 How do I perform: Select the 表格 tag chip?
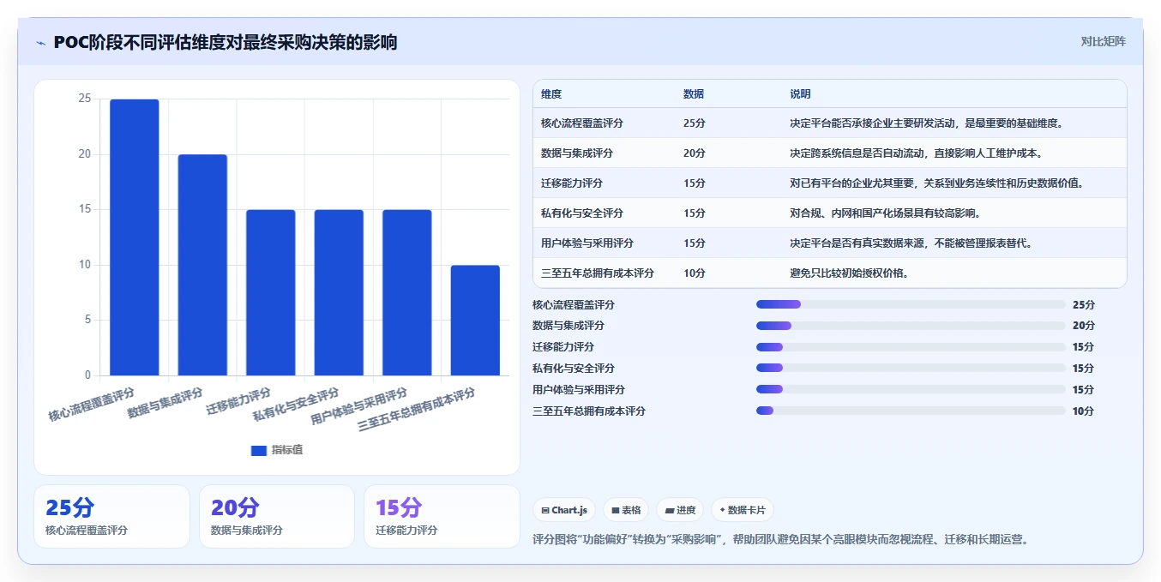coord(626,510)
